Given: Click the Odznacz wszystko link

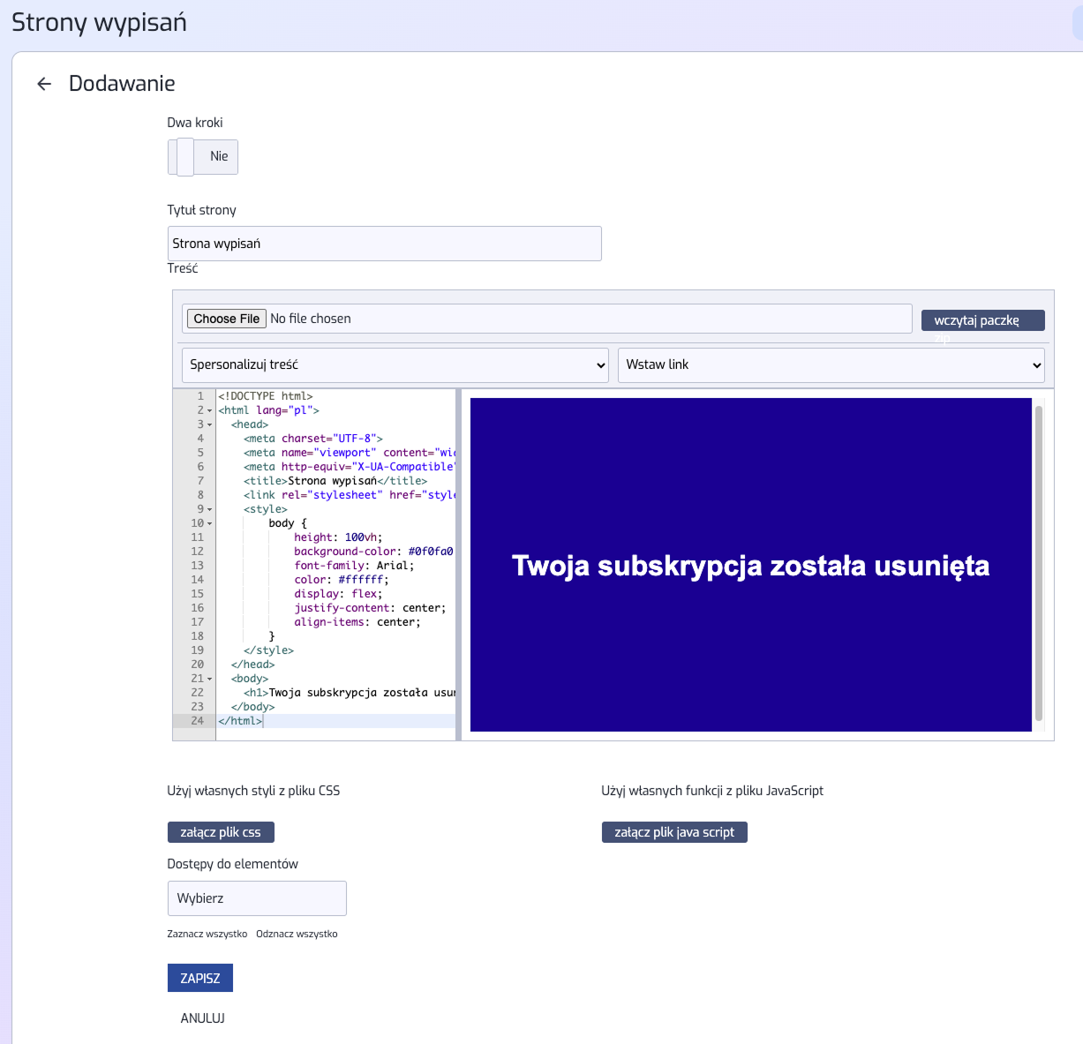Looking at the screenshot, I should coord(297,934).
